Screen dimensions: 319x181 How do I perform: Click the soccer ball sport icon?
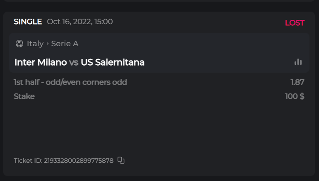click(19, 44)
